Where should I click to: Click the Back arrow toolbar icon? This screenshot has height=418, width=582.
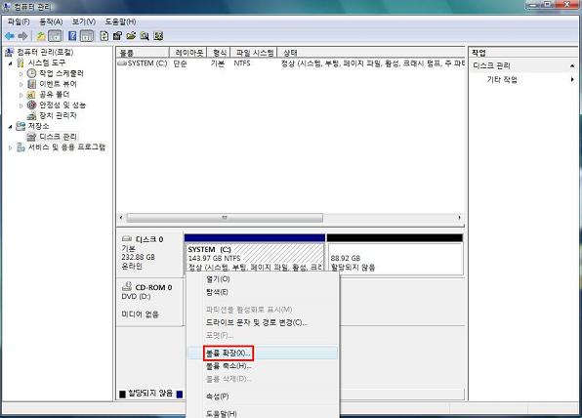tap(10, 36)
